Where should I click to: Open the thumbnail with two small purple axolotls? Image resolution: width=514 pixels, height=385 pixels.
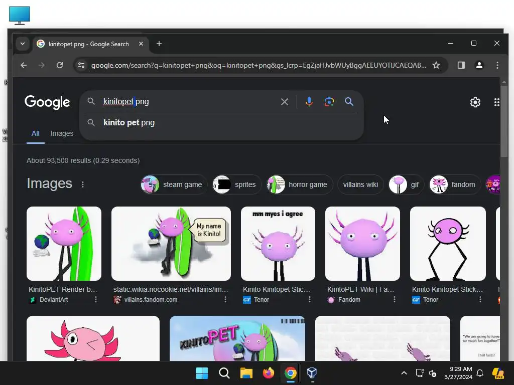382,338
